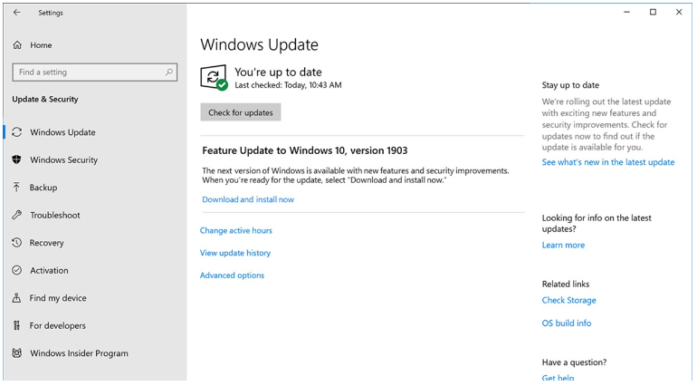
Task: Click the magnifier icon in search box
Action: 169,72
